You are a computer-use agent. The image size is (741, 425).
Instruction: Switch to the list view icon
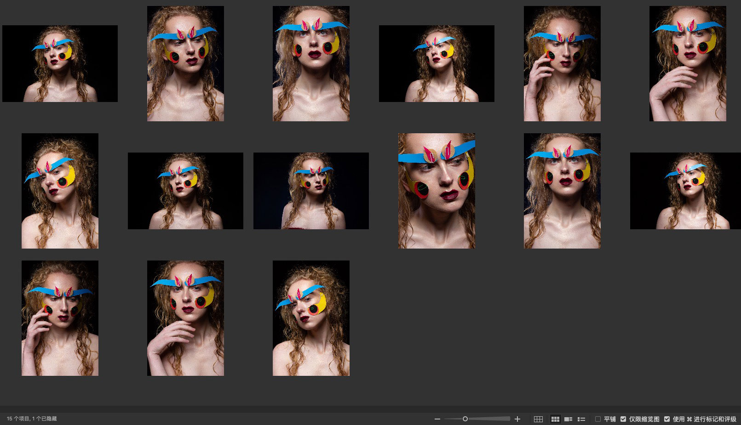coord(581,419)
